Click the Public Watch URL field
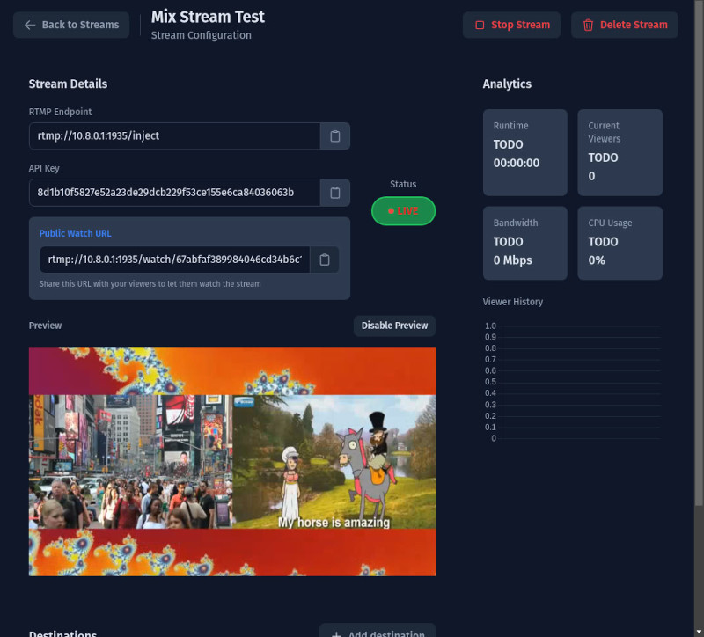 (174, 260)
